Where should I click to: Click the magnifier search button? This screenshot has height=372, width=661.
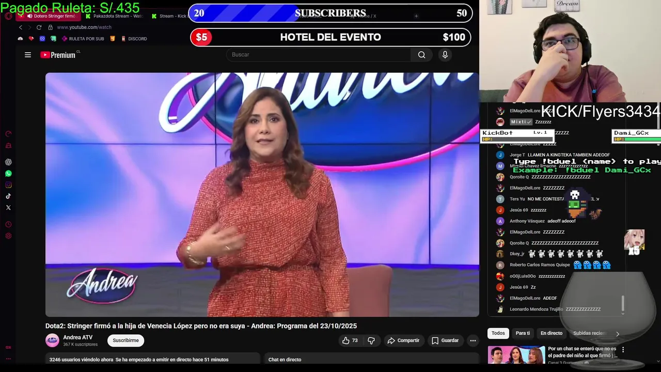[422, 55]
